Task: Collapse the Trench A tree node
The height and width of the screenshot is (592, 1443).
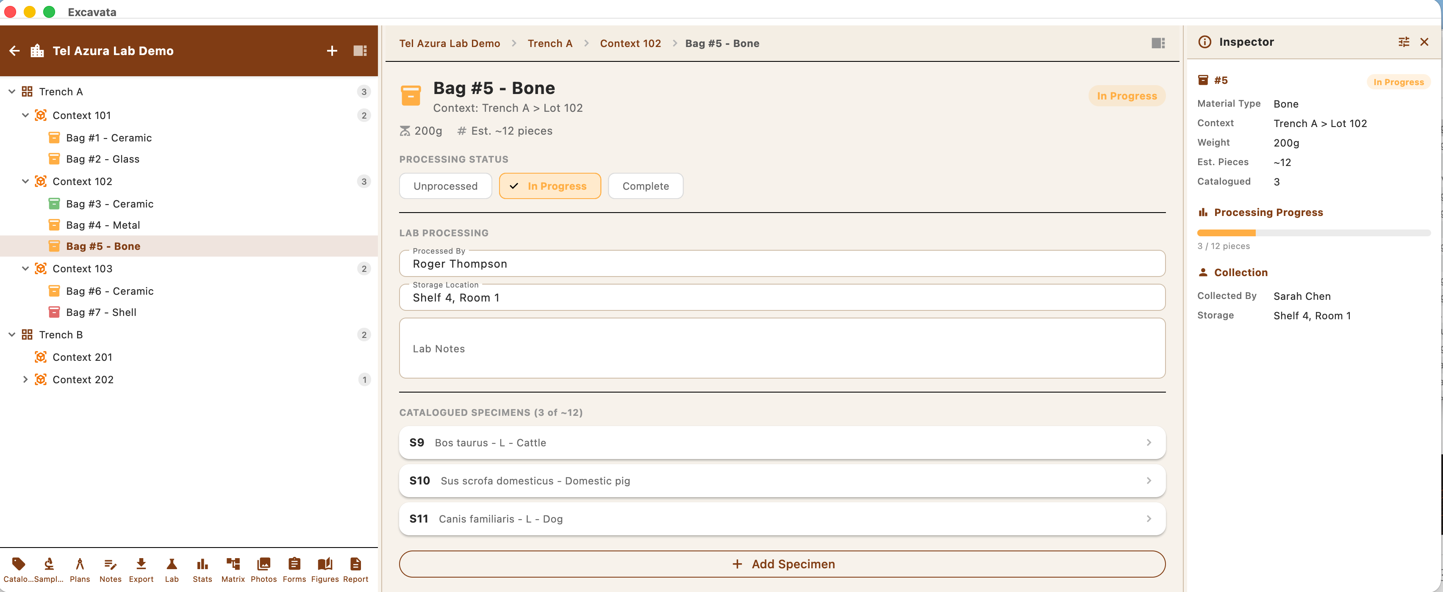Action: point(12,92)
